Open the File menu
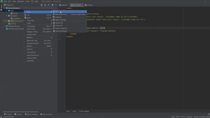Viewport: 210px width, 118px height. (5, 1)
